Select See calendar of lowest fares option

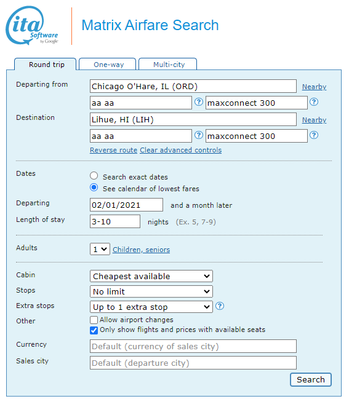(94, 188)
